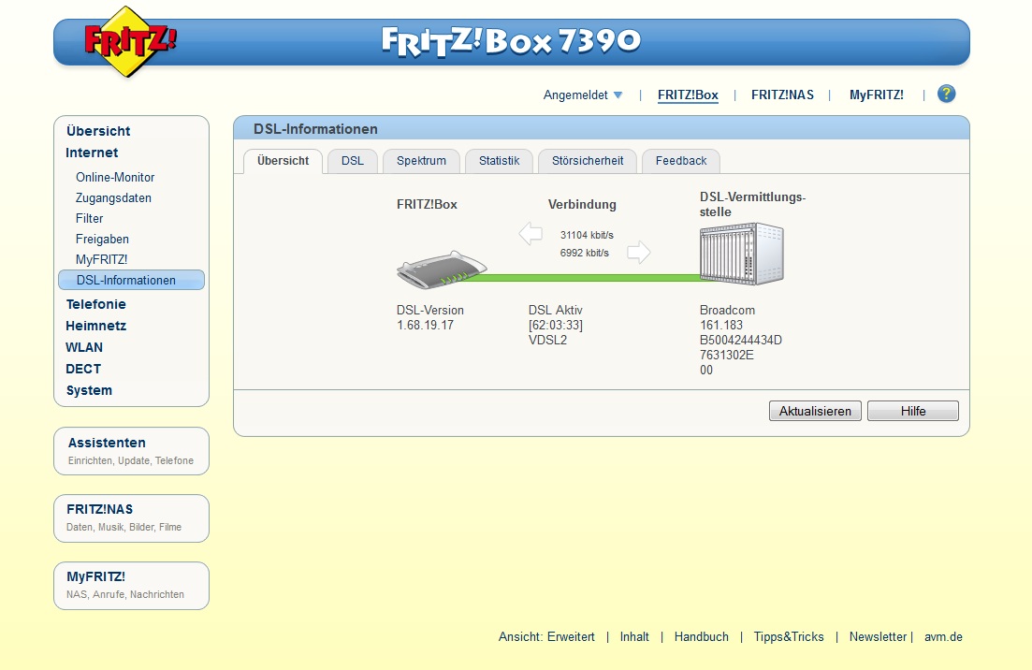Expand Heimnetz in the sidebar
Image resolution: width=1032 pixels, height=670 pixels.
pyautogui.click(x=95, y=326)
